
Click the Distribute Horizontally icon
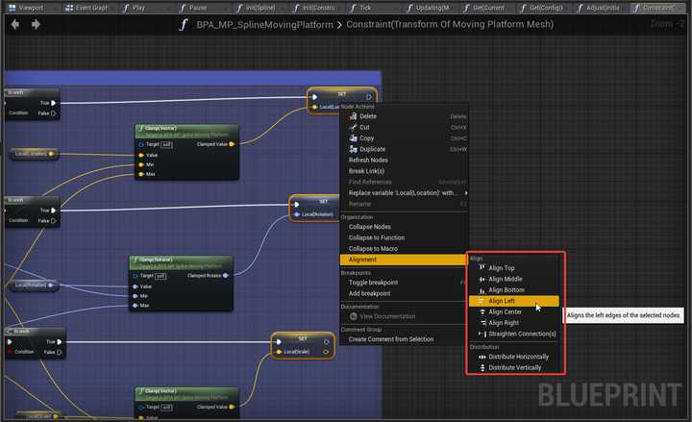(x=482, y=357)
